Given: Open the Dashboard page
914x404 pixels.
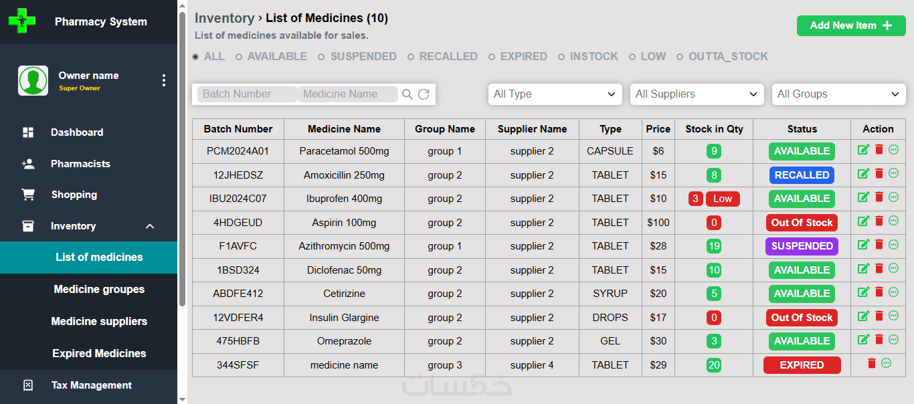Looking at the screenshot, I should (x=77, y=132).
